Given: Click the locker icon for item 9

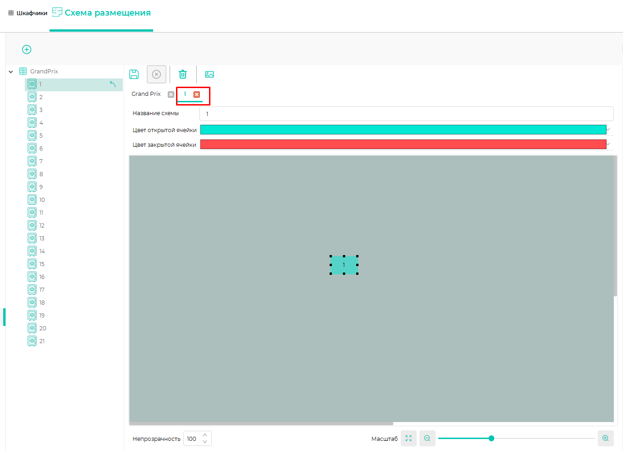Looking at the screenshot, I should 32,187.
